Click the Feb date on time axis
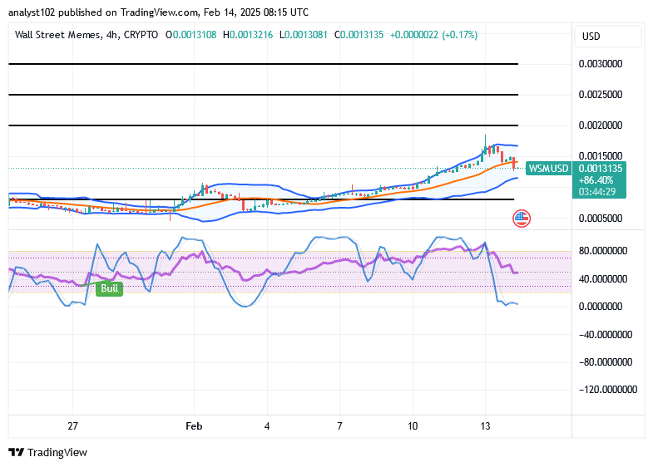 194,426
